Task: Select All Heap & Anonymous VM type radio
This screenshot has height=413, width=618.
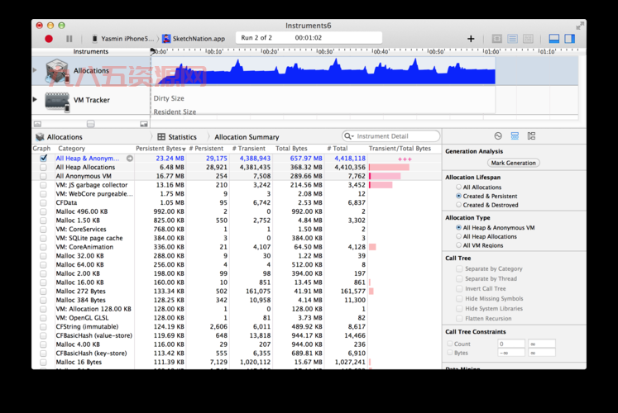Action: [x=458, y=228]
